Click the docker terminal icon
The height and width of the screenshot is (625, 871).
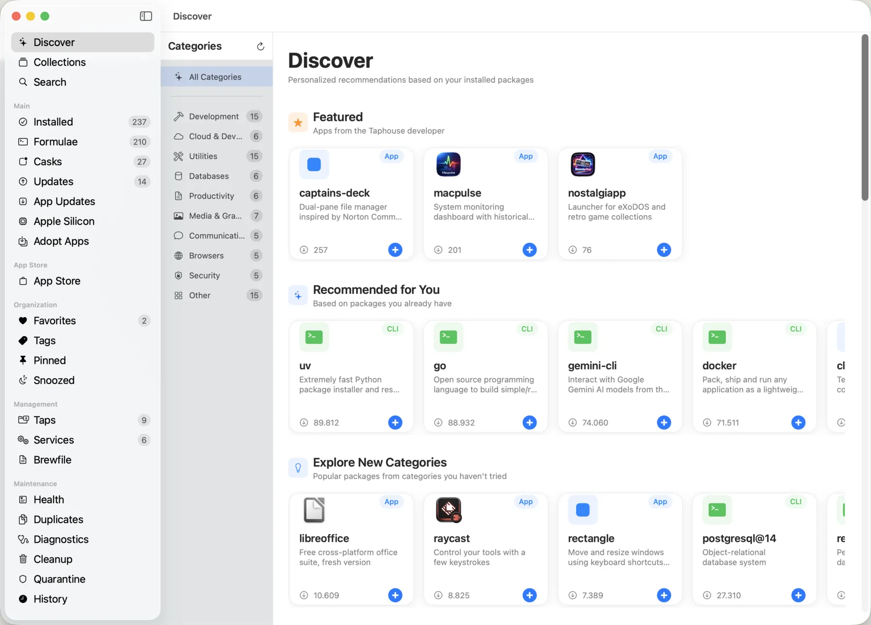pyautogui.click(x=717, y=337)
